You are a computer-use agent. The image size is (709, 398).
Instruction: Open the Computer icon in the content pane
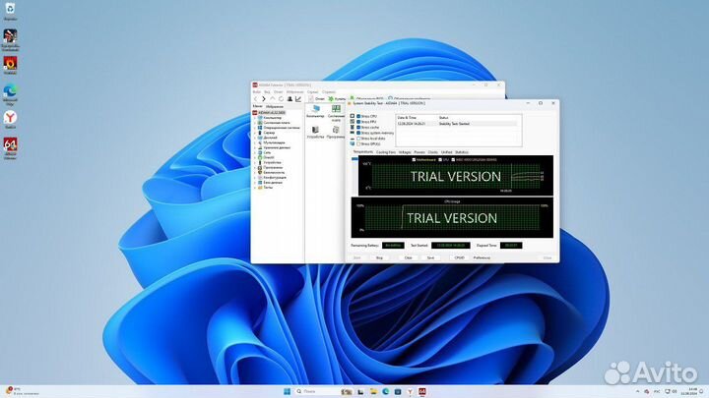click(315, 110)
